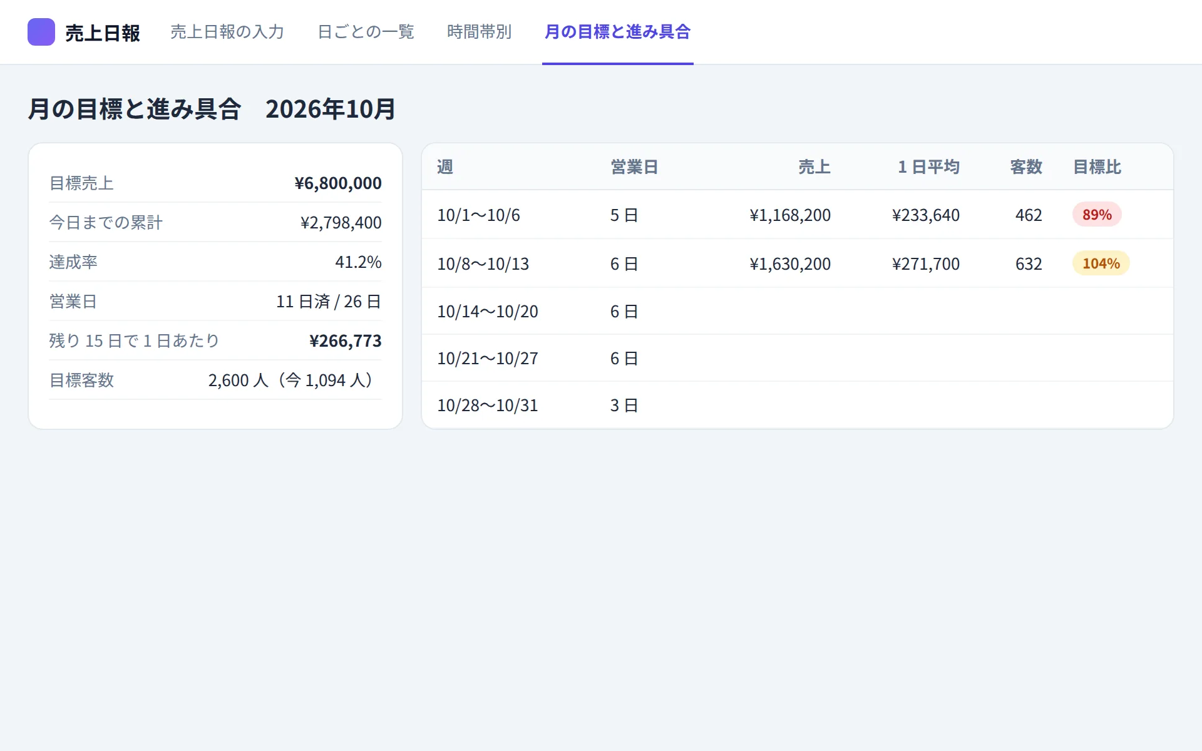Click the 週 column header
Screen dimensions: 1202x751
point(445,167)
